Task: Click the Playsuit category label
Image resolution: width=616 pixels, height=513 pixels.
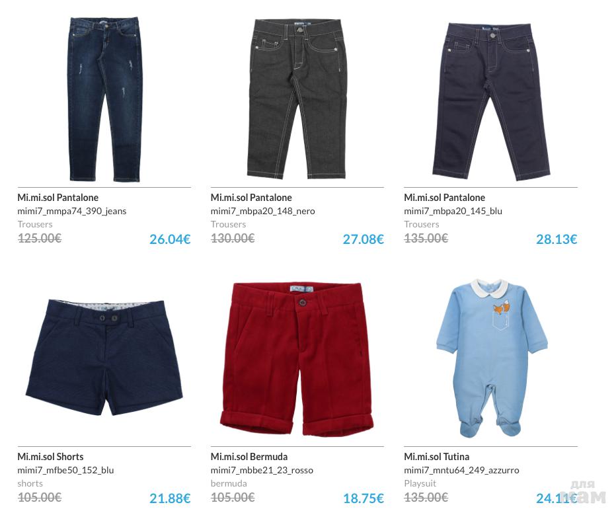Action: point(420,483)
